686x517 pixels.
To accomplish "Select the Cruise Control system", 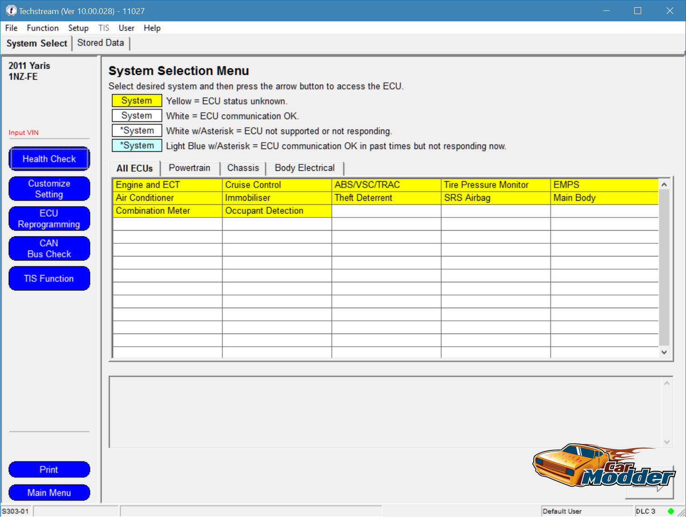I will pyautogui.click(x=277, y=185).
